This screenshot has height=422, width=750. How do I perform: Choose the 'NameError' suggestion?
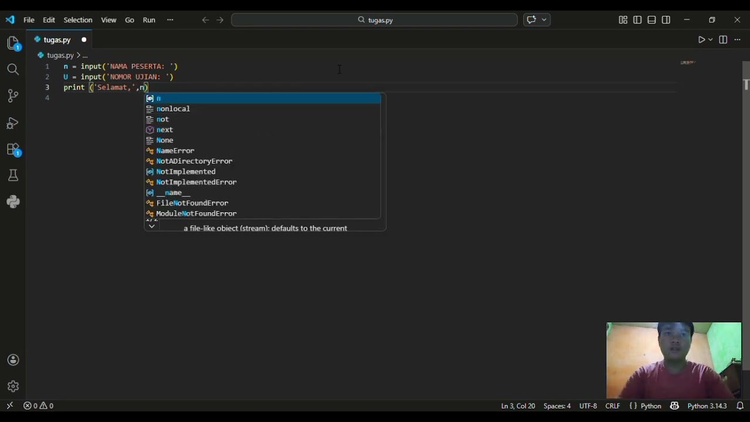262,151
